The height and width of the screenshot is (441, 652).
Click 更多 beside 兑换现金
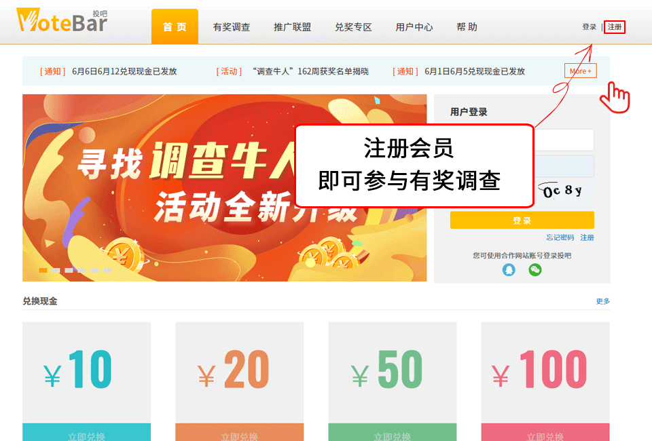(602, 301)
